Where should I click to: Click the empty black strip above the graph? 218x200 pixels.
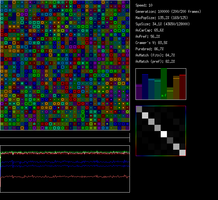[x=65, y=134]
